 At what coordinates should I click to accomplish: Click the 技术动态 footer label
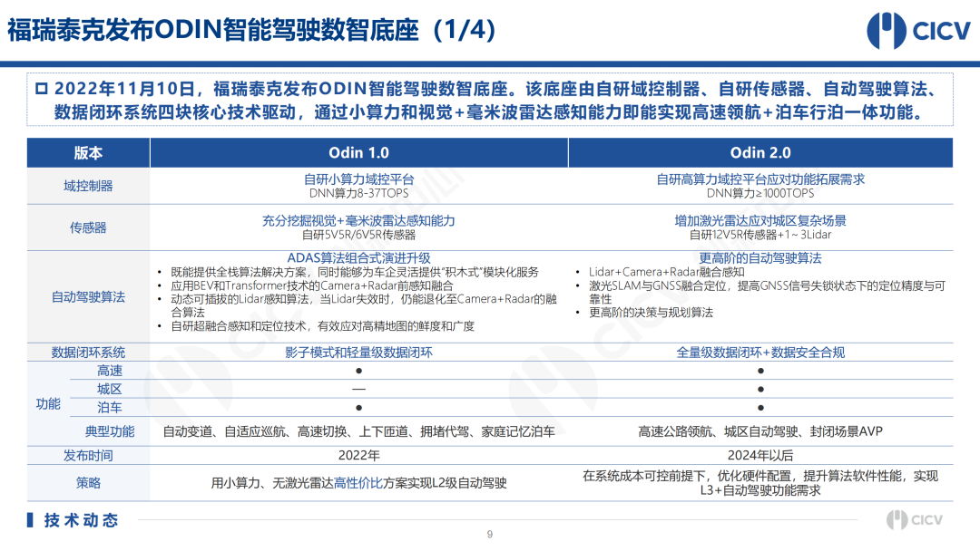[x=81, y=520]
